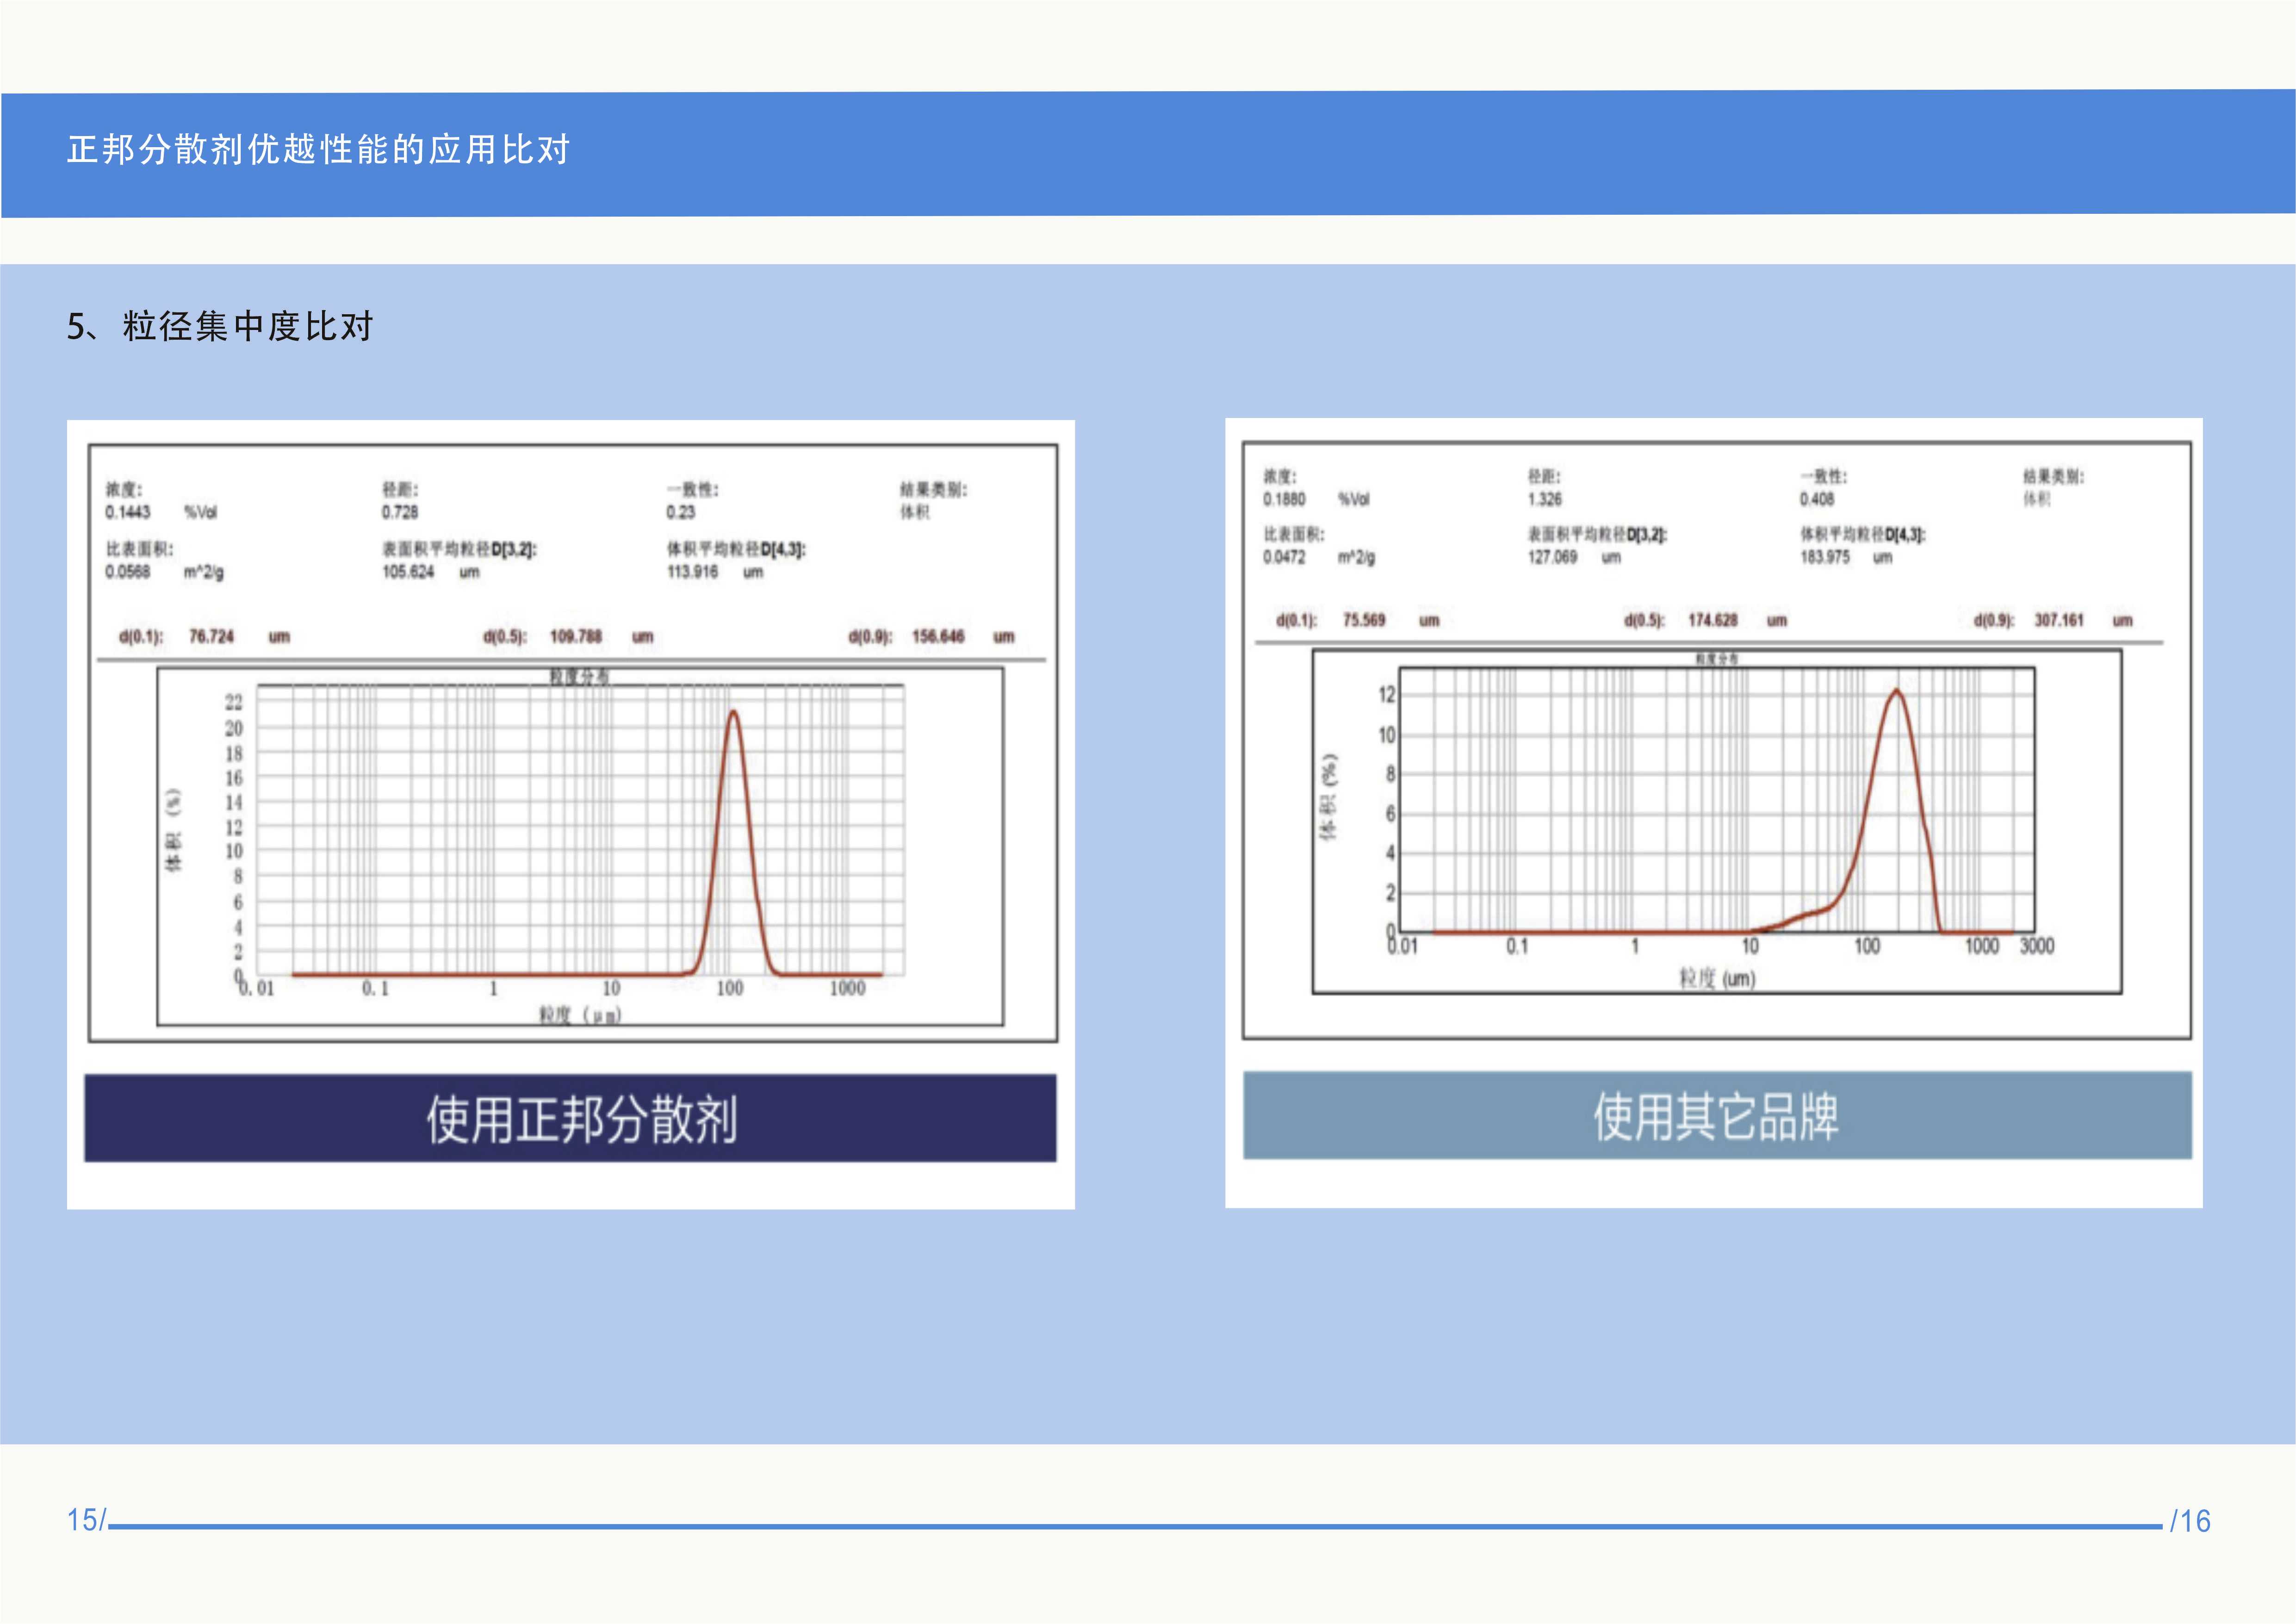
Task: Click the section heading 5、粒径集中度比对
Action: click(220, 326)
